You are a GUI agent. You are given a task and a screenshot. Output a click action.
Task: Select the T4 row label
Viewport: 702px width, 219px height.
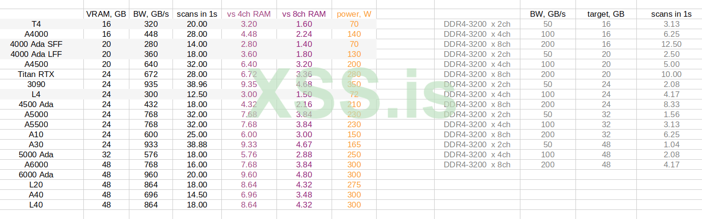click(x=36, y=24)
